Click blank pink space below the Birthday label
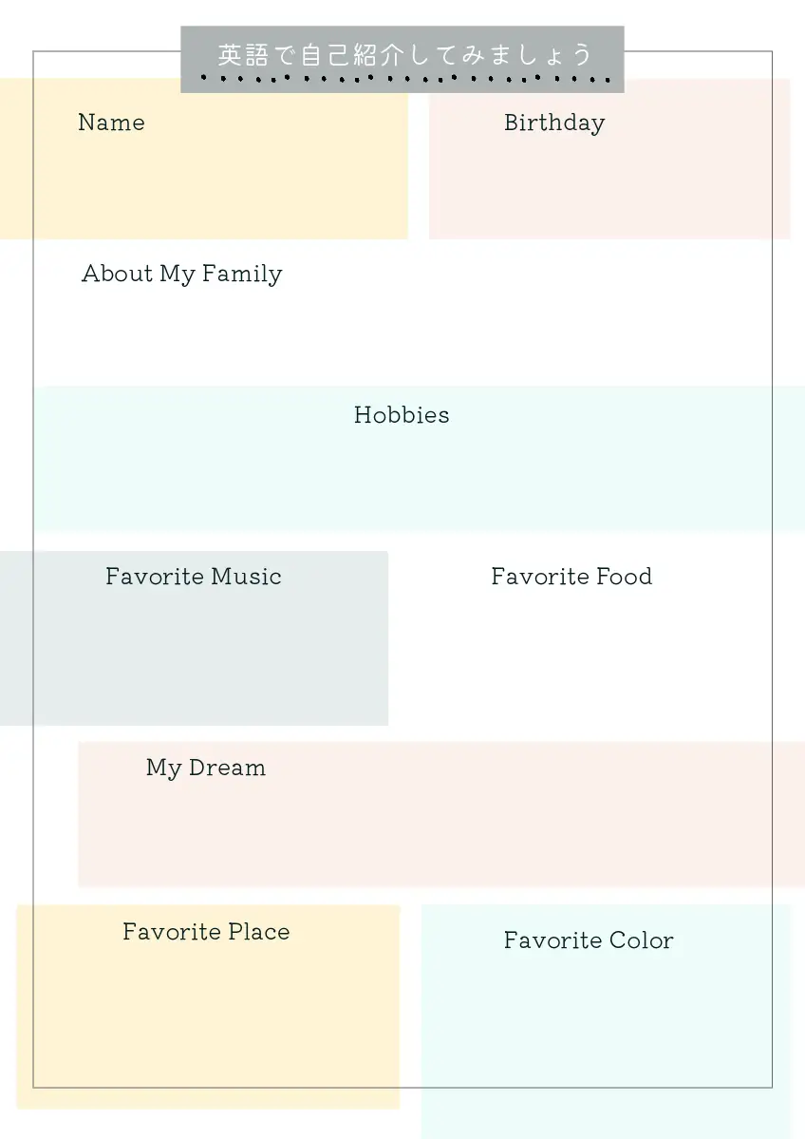This screenshot has width=805, height=1139. click(608, 190)
